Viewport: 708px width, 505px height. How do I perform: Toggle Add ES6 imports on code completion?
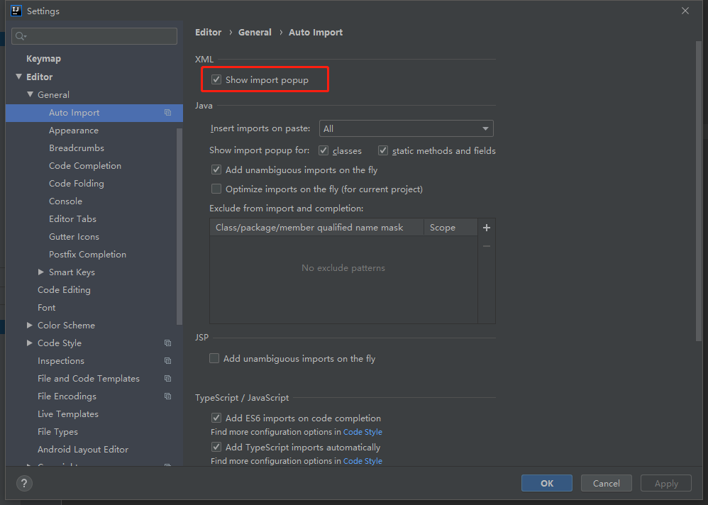216,418
